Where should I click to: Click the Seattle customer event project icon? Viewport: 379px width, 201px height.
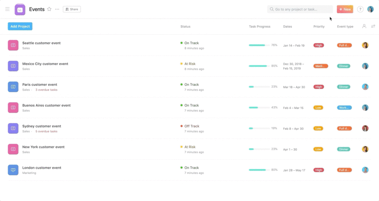tap(13, 45)
